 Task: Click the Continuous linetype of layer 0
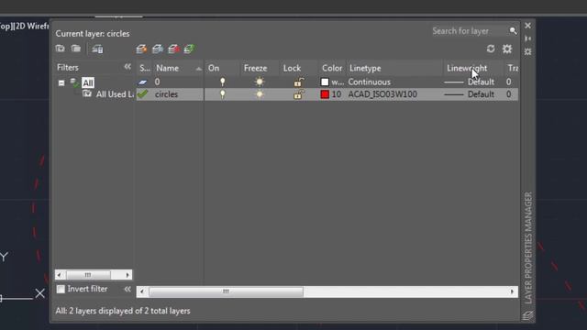point(369,82)
